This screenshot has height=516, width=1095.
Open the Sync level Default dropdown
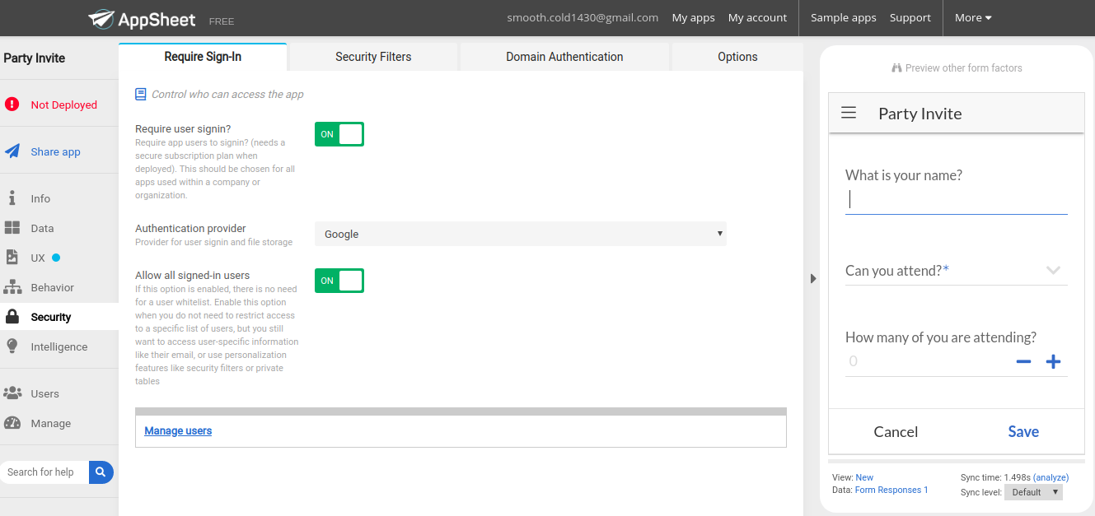click(1033, 492)
